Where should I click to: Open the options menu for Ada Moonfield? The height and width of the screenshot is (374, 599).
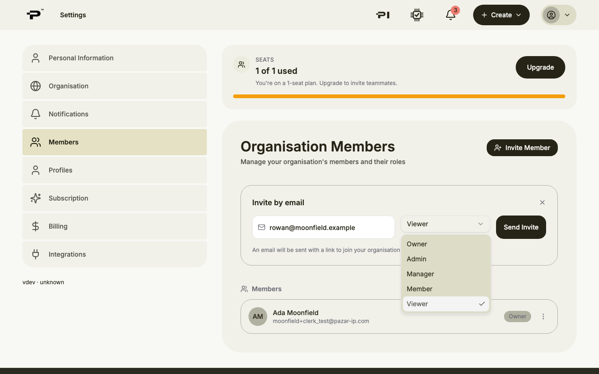(543, 316)
